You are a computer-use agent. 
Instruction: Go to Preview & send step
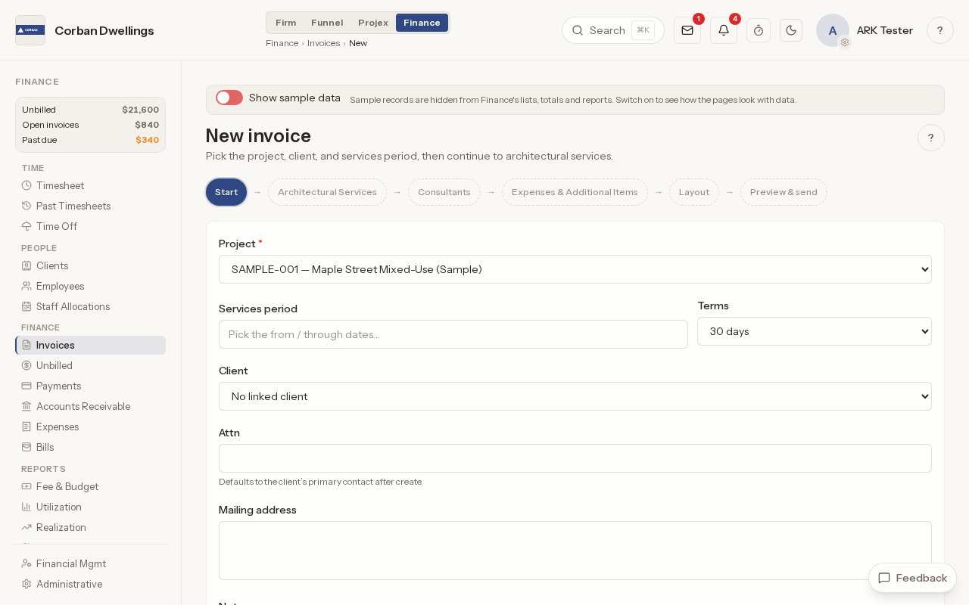[x=784, y=192]
